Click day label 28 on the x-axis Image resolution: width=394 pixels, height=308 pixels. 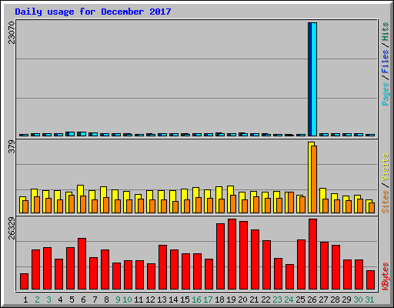tap(335, 300)
